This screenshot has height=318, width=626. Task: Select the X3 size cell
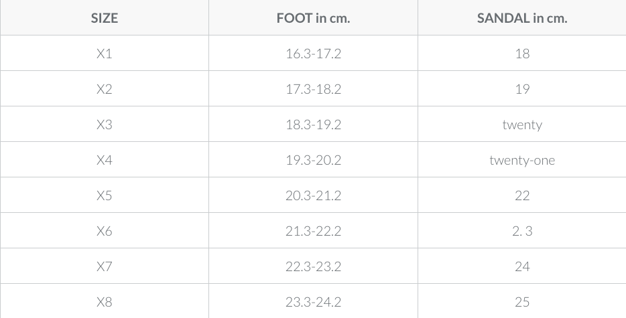pos(104,124)
